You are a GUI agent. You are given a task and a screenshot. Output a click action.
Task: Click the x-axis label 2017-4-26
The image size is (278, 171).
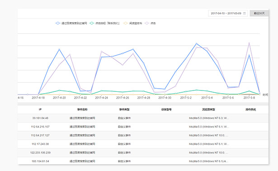[123, 98]
